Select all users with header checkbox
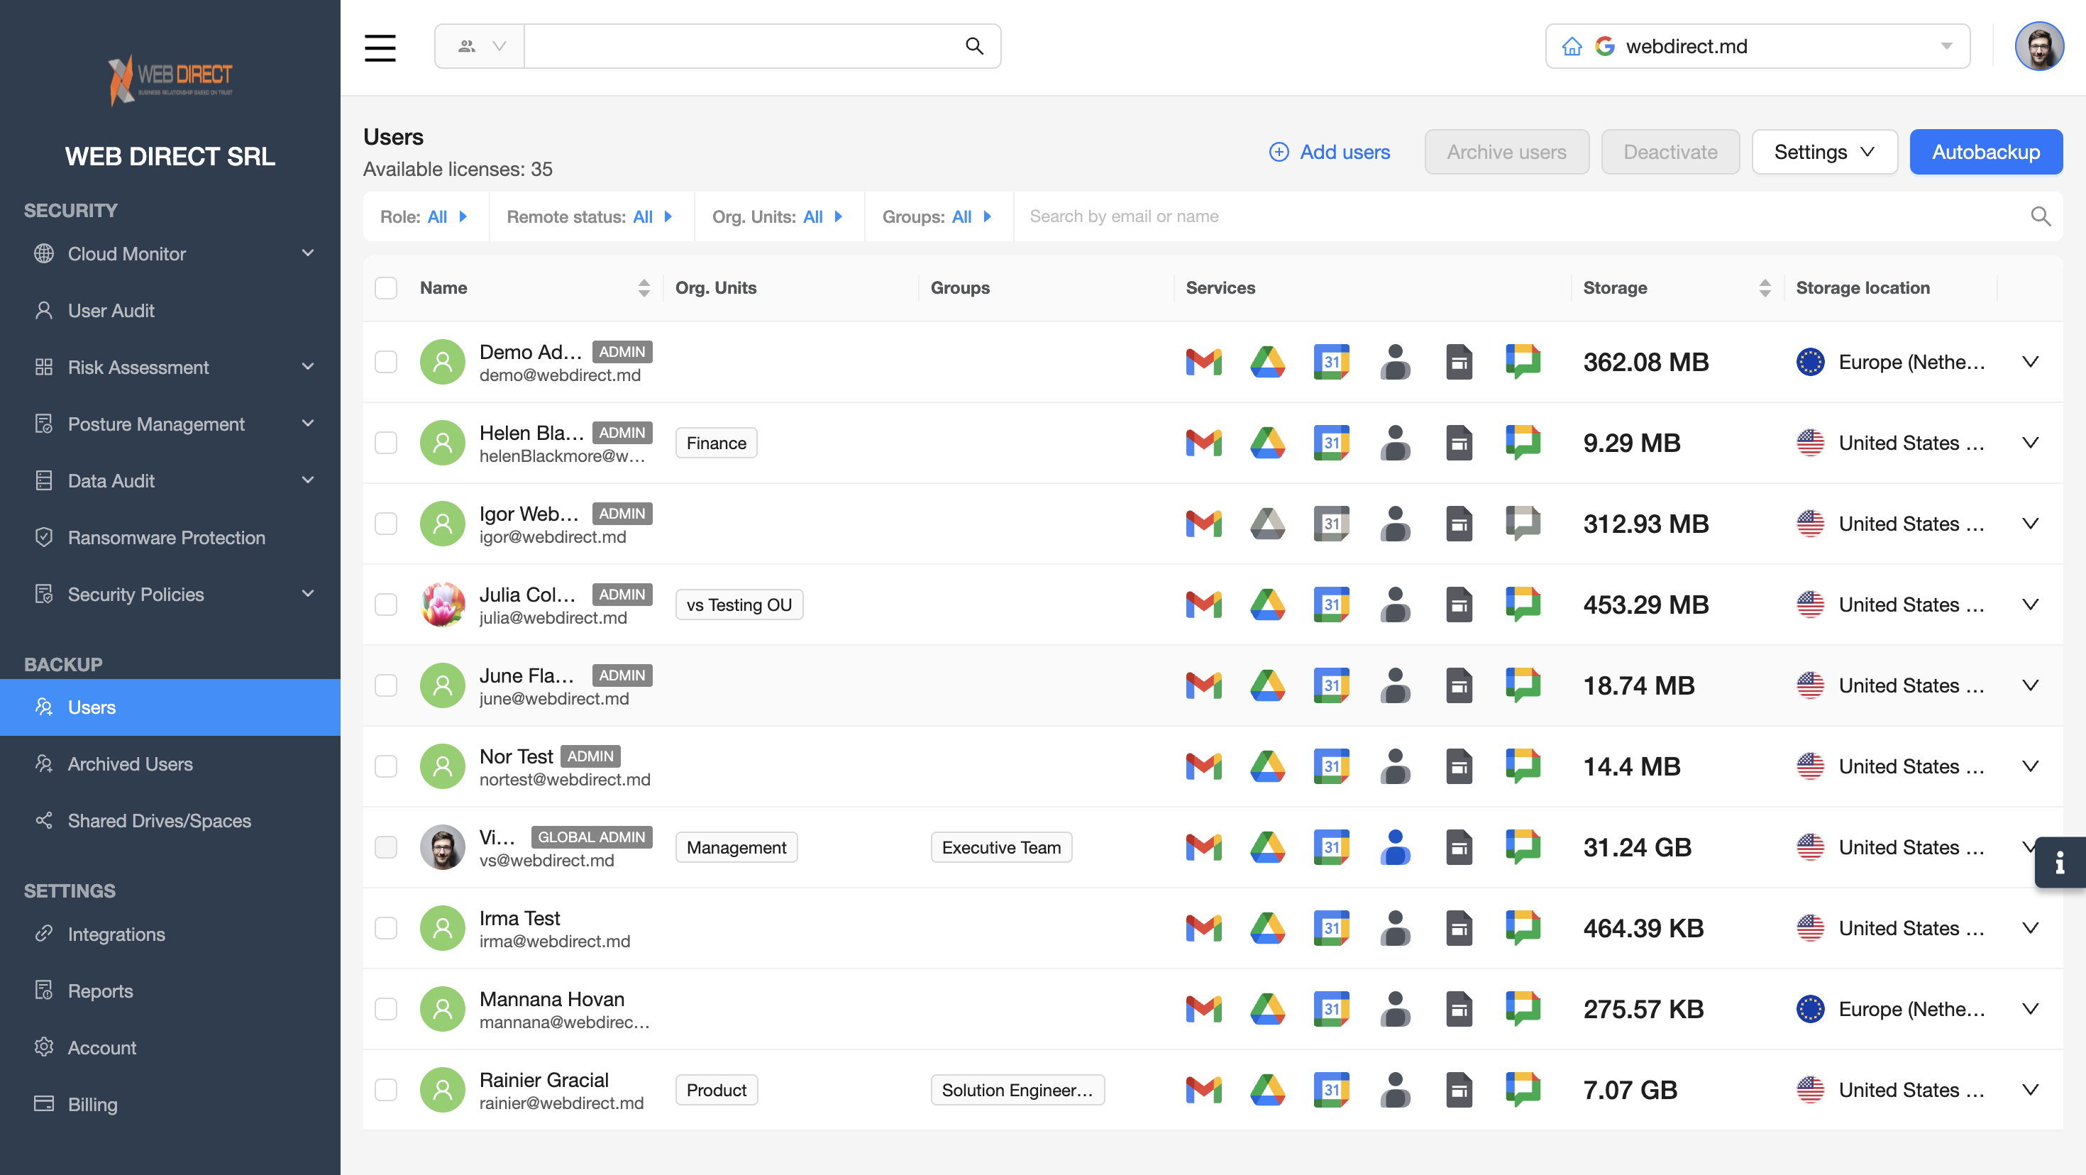The height and width of the screenshot is (1175, 2086). (x=386, y=288)
